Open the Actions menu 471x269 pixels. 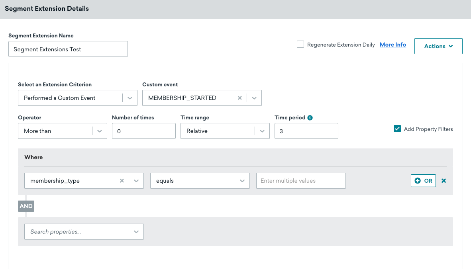(x=438, y=46)
